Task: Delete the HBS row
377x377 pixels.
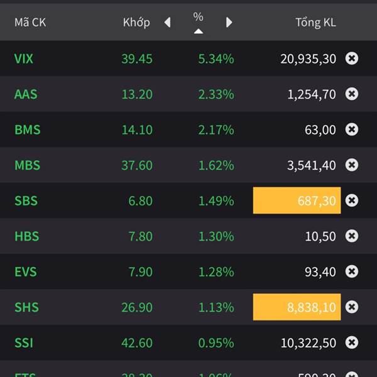Action: (352, 236)
